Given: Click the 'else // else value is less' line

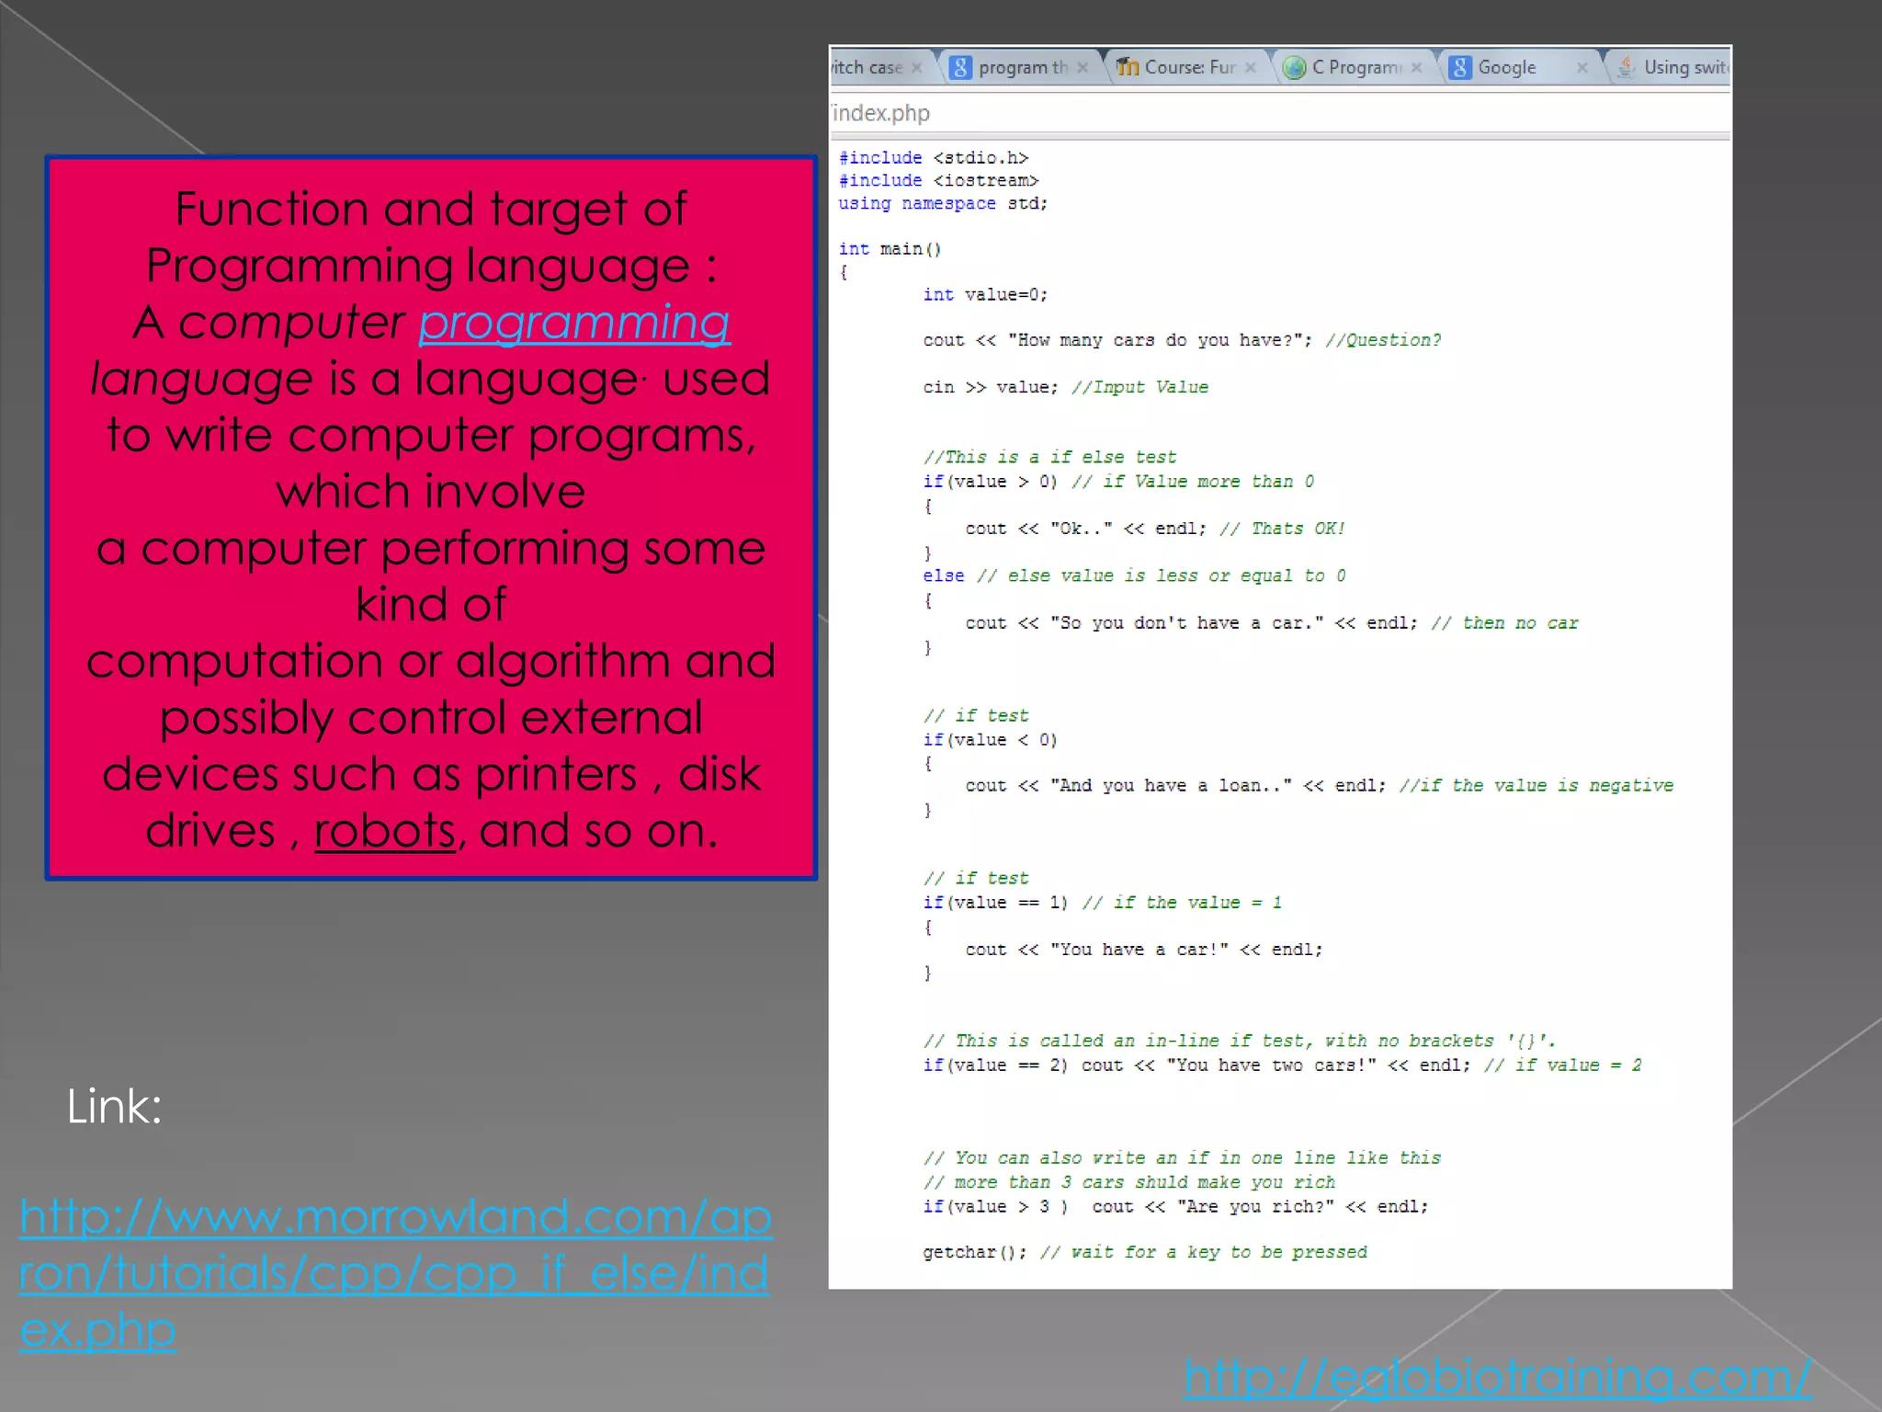Looking at the screenshot, I should tap(1134, 575).
